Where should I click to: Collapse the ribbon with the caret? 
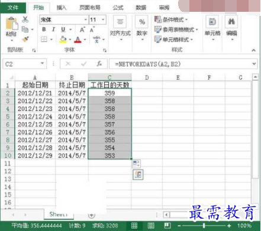[254, 50]
